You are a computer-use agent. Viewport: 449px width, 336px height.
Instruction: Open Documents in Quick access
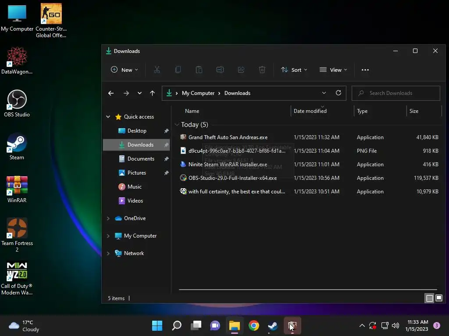tap(137, 158)
